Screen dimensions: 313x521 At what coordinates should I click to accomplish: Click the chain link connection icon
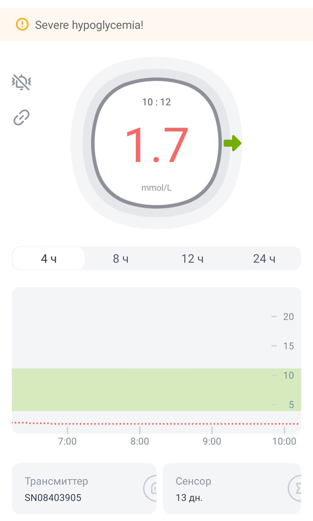pos(21,117)
